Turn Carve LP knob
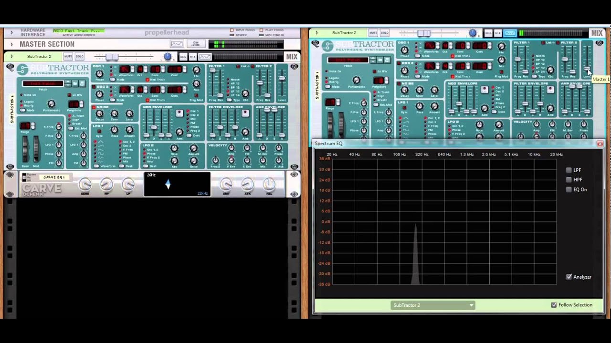611x343 pixels. pyautogui.click(x=128, y=184)
